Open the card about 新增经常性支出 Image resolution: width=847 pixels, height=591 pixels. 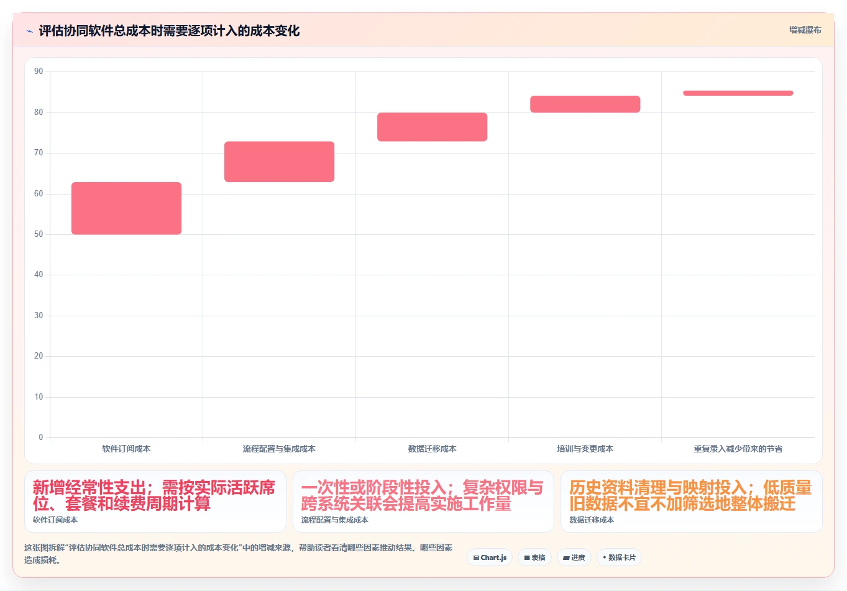[155, 502]
